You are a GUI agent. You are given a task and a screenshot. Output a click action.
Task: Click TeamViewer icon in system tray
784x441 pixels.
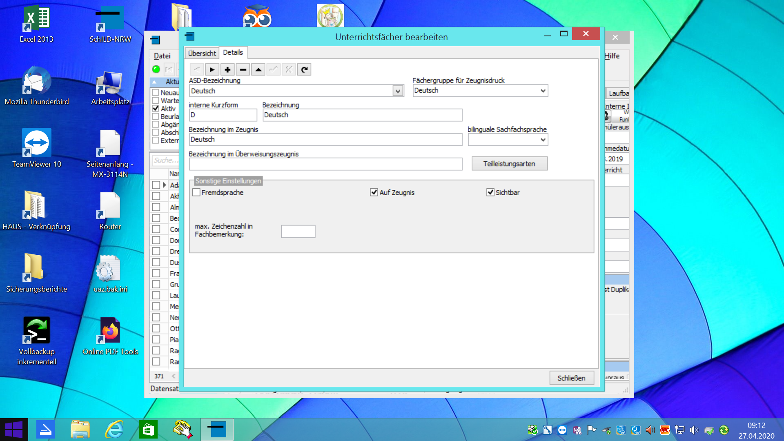click(x=562, y=430)
